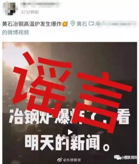
Task: Play the Weibo video
Action: pos(70,132)
